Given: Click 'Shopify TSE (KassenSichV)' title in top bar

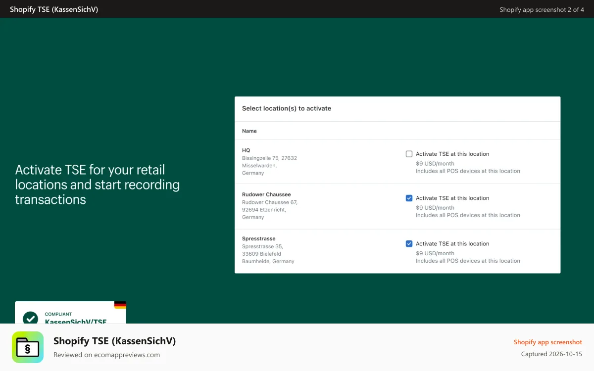Looking at the screenshot, I should 54,9.
